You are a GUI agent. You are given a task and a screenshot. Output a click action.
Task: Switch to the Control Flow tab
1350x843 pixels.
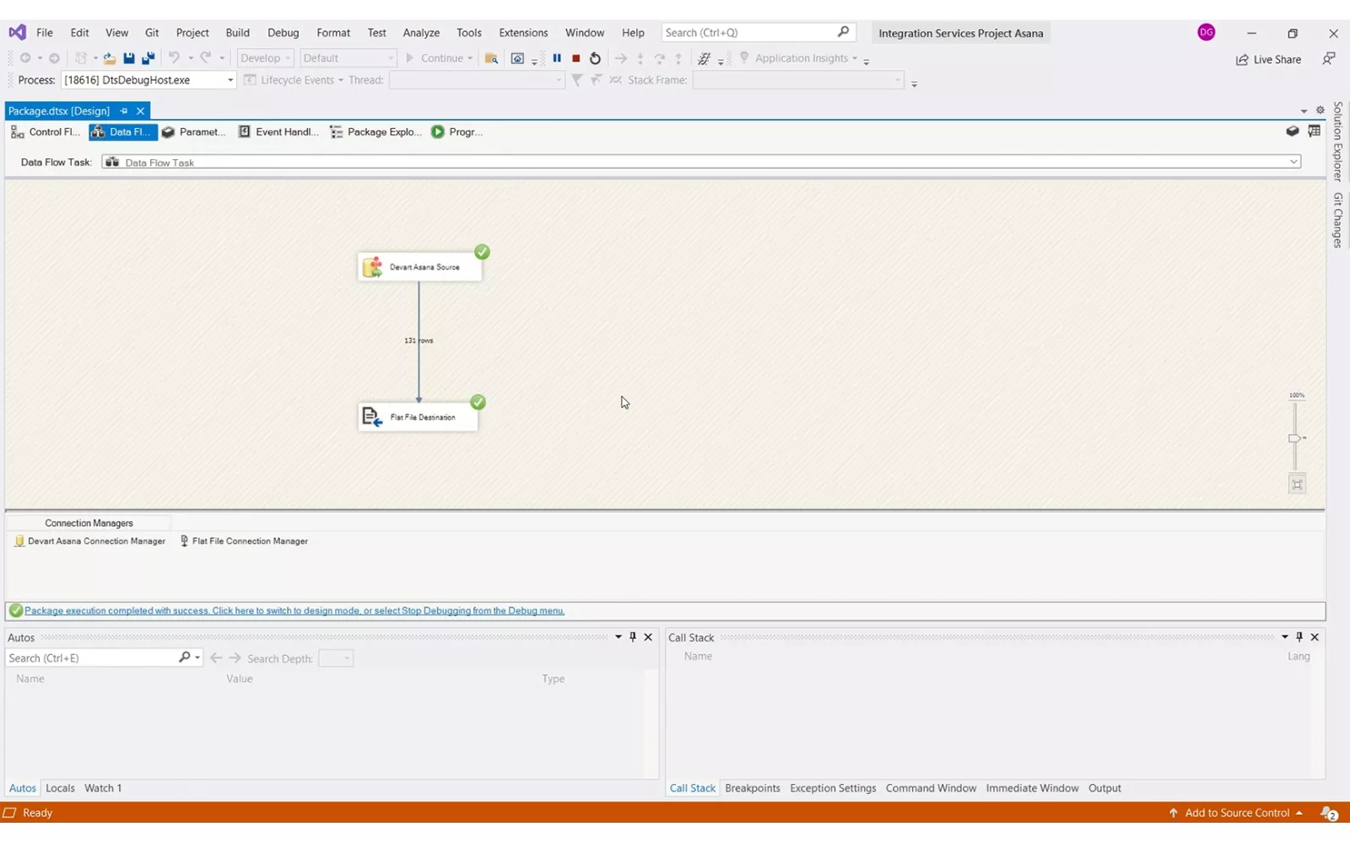point(46,132)
